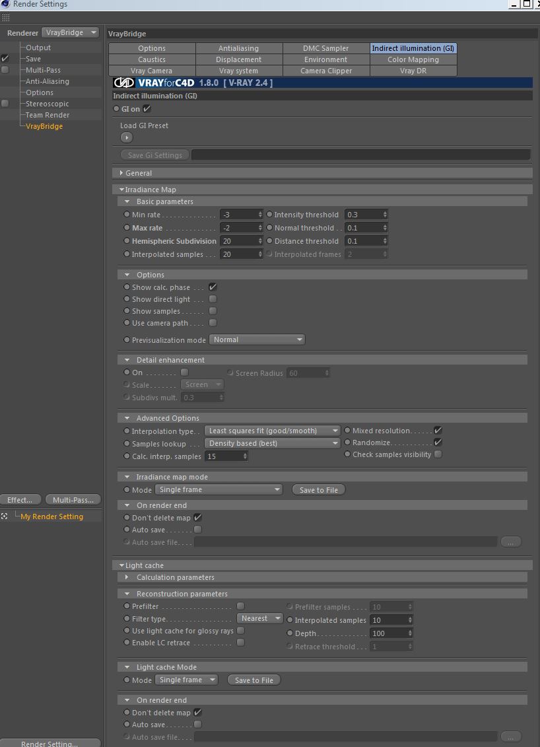Switch to the Antialiasing tab
The height and width of the screenshot is (747, 540).
(238, 48)
